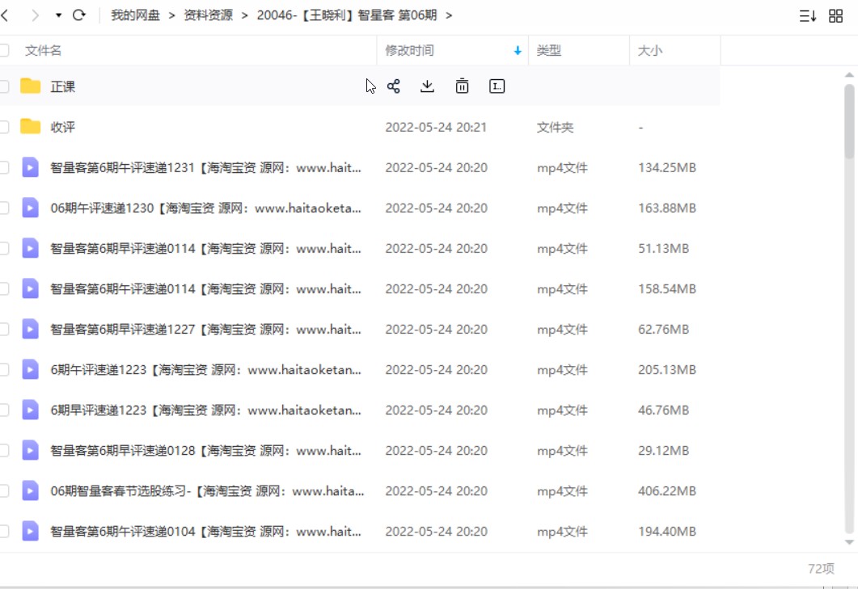
Task: Open folder named 正课
Action: (x=62, y=86)
